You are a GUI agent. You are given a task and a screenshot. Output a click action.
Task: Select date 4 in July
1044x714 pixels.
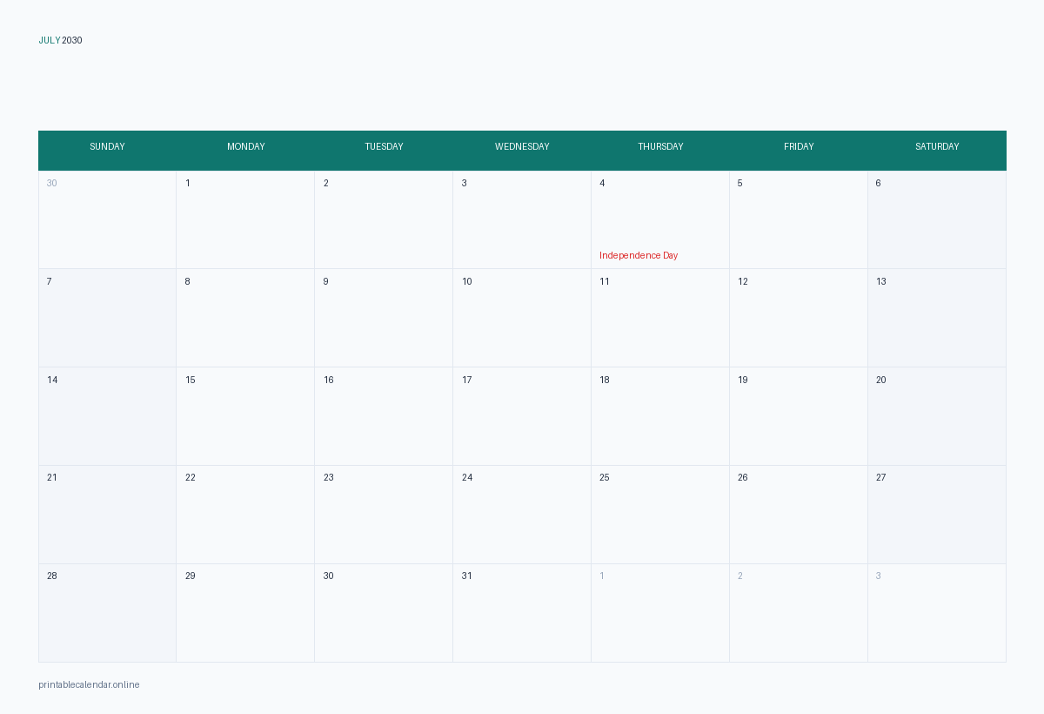point(660,219)
